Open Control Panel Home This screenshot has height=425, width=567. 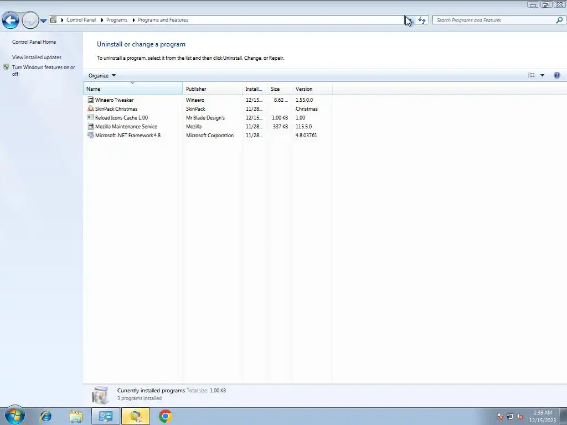pyautogui.click(x=34, y=42)
